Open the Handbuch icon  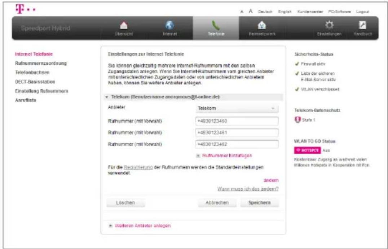coord(362,25)
